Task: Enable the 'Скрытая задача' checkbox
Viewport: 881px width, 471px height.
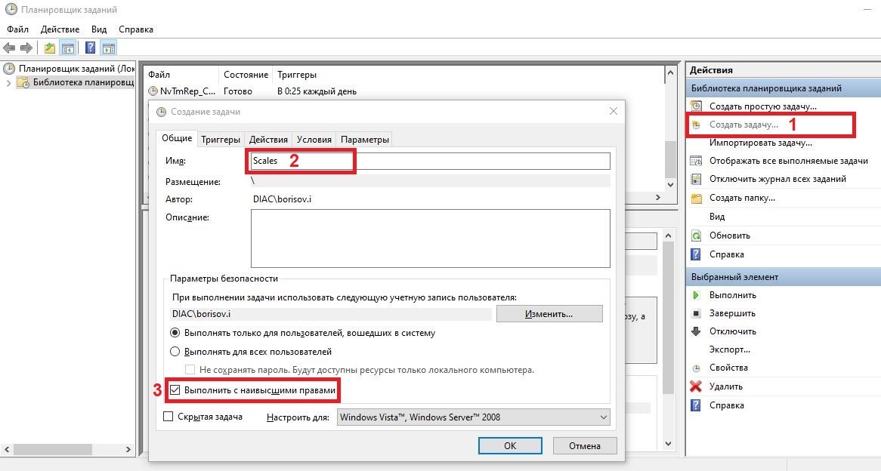Action: click(168, 417)
